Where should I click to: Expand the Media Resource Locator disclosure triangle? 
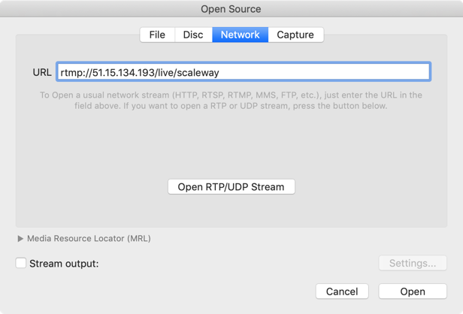[20, 239]
